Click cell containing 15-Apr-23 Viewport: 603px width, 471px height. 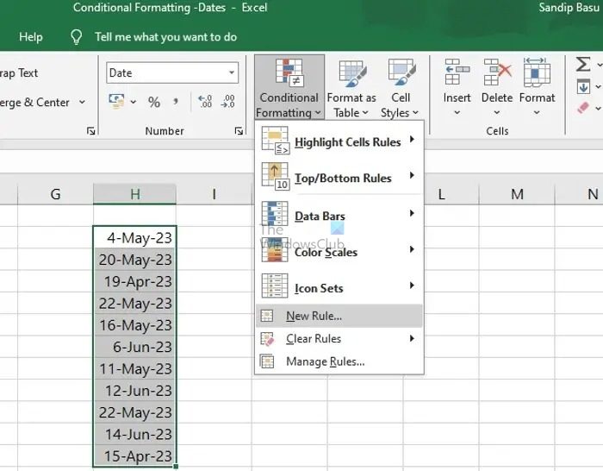pos(134,456)
